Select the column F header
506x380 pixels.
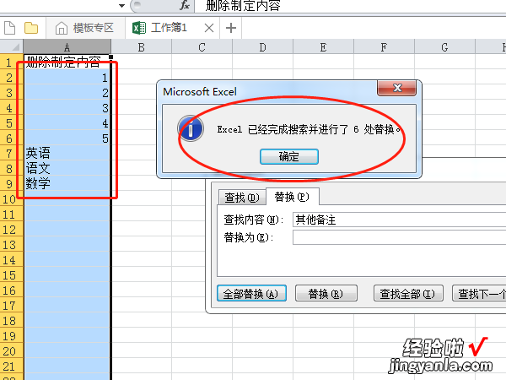pyautogui.click(x=384, y=47)
